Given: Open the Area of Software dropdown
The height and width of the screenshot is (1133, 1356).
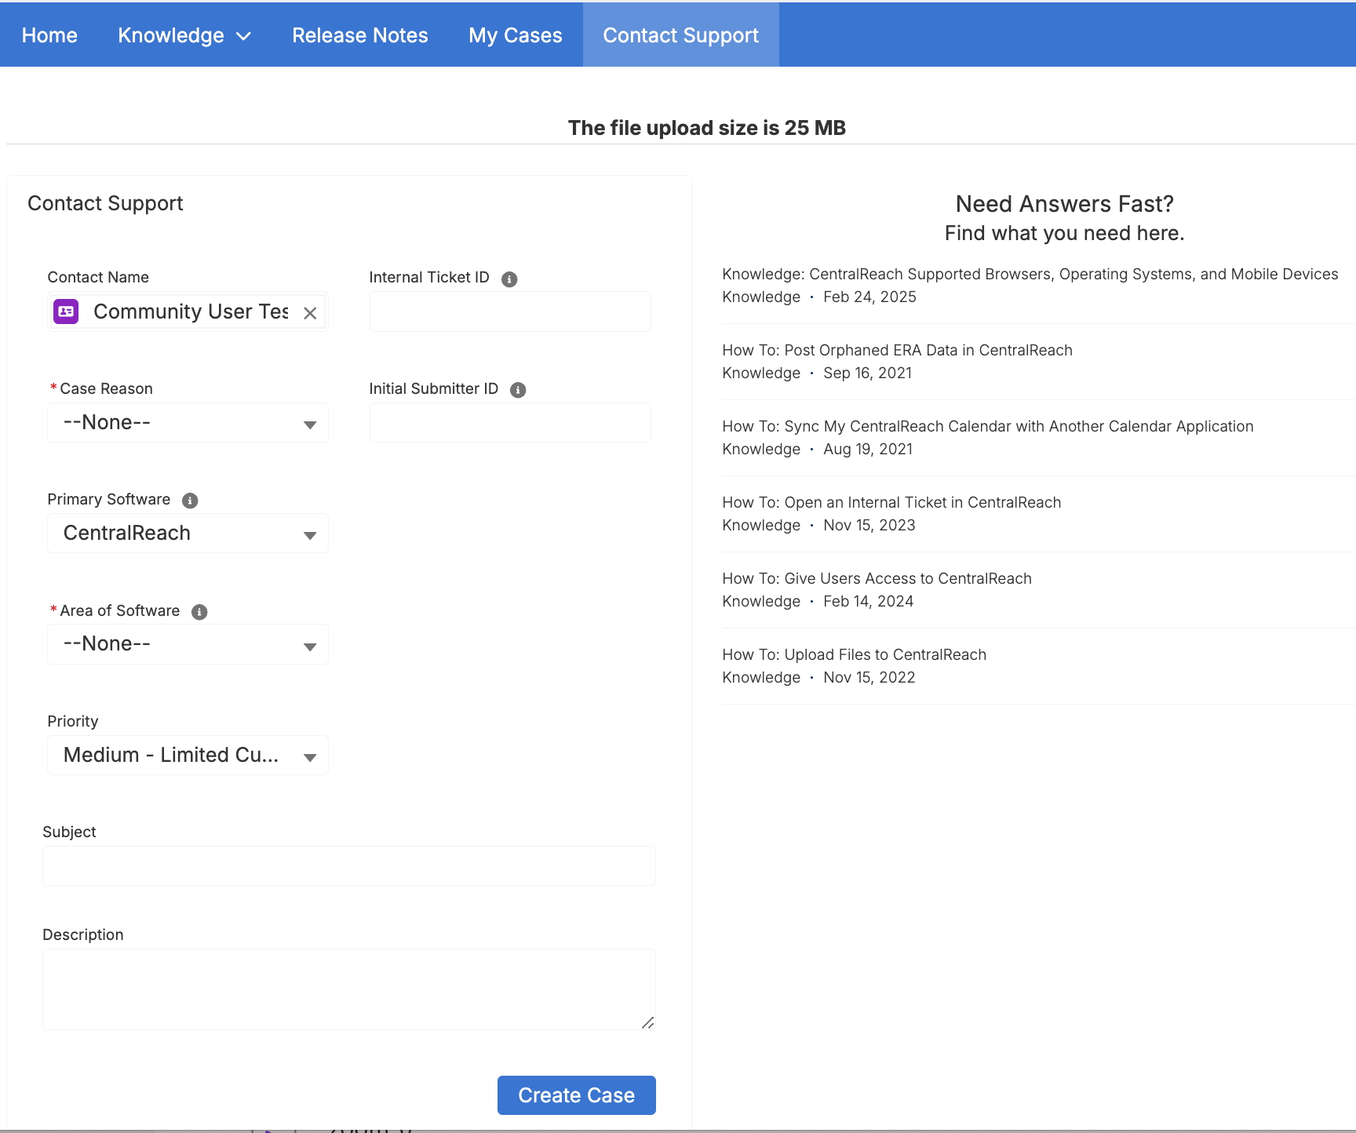Looking at the screenshot, I should [x=188, y=644].
